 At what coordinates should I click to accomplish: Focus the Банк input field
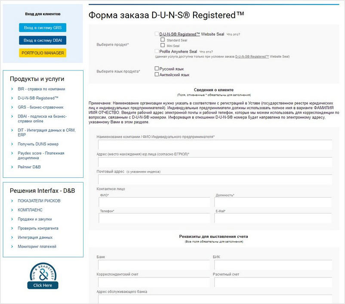click(154, 265)
